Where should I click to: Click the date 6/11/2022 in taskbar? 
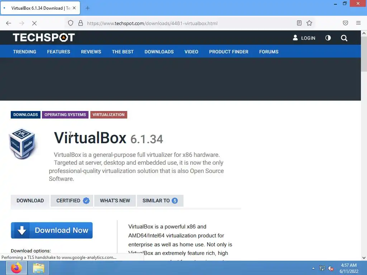pos(349,271)
